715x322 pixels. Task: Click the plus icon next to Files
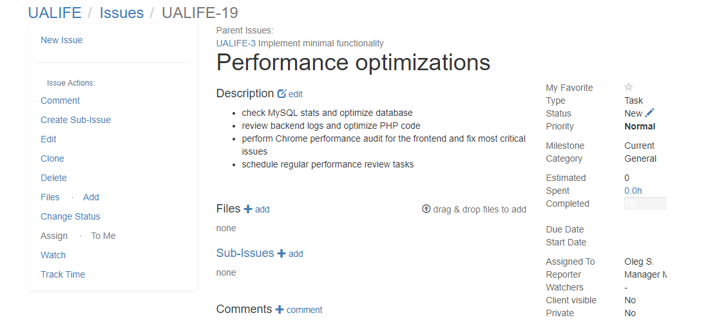247,209
